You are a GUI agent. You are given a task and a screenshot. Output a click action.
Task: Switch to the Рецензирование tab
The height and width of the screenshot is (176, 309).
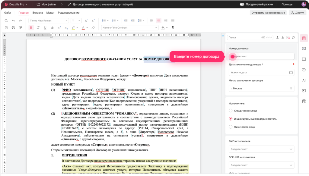68,13
